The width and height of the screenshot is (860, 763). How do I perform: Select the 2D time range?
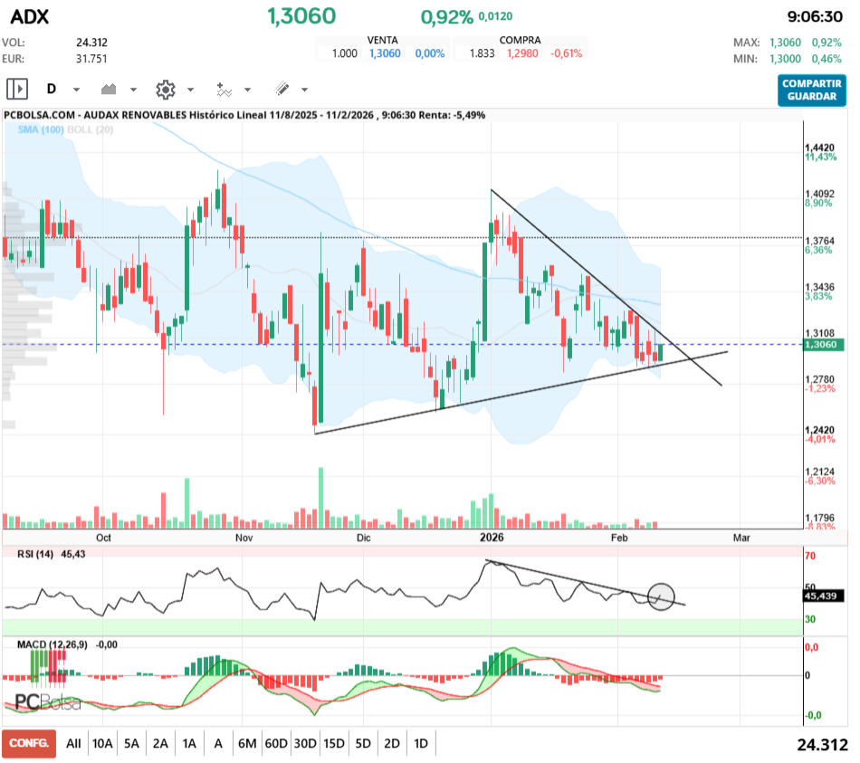click(392, 744)
